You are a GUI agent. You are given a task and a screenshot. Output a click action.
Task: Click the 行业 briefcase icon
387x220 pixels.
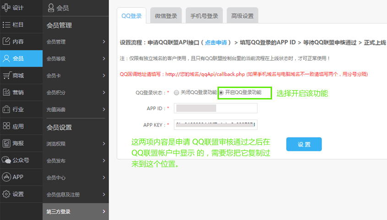pos(6,109)
